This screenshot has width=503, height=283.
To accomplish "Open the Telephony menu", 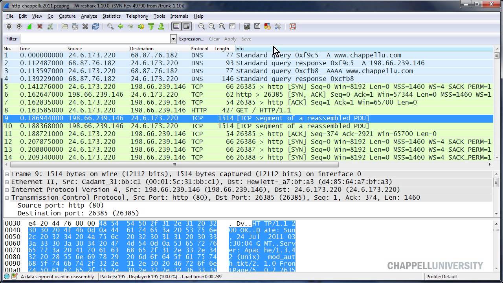I will coord(137,16).
